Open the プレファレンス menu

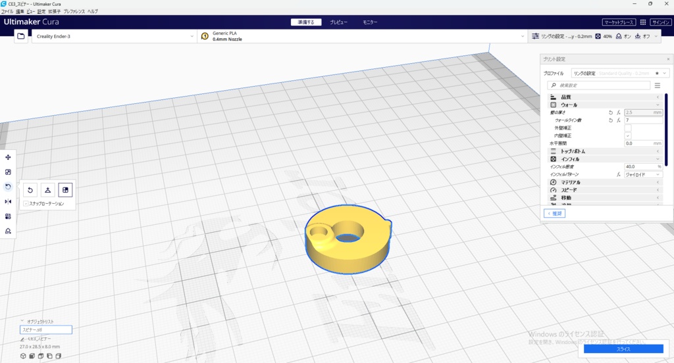74,11
